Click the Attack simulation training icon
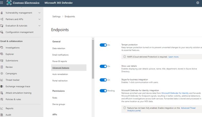Screen dimensions: 202x117 click(2, 93)
